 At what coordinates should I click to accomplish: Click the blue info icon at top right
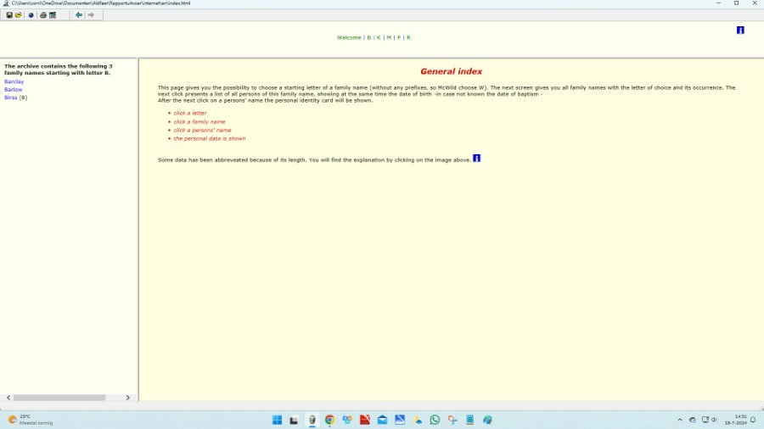(x=740, y=31)
